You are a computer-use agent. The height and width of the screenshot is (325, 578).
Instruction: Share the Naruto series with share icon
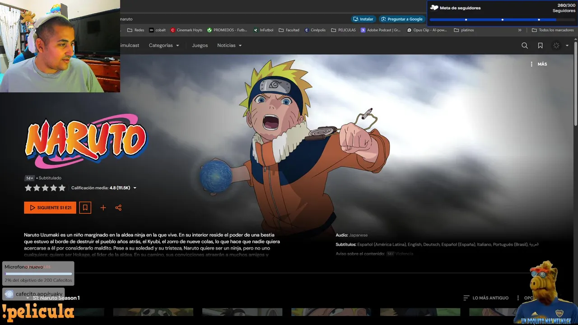tap(118, 208)
